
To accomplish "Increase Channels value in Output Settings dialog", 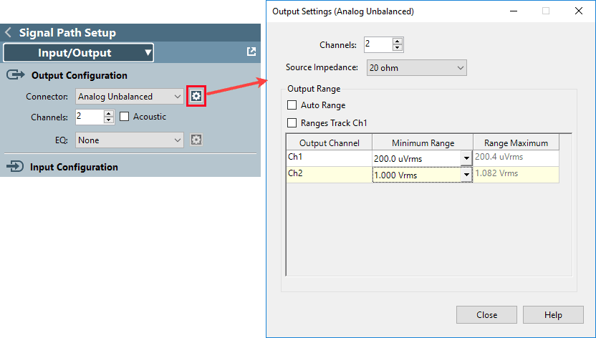I will tap(398, 41).
